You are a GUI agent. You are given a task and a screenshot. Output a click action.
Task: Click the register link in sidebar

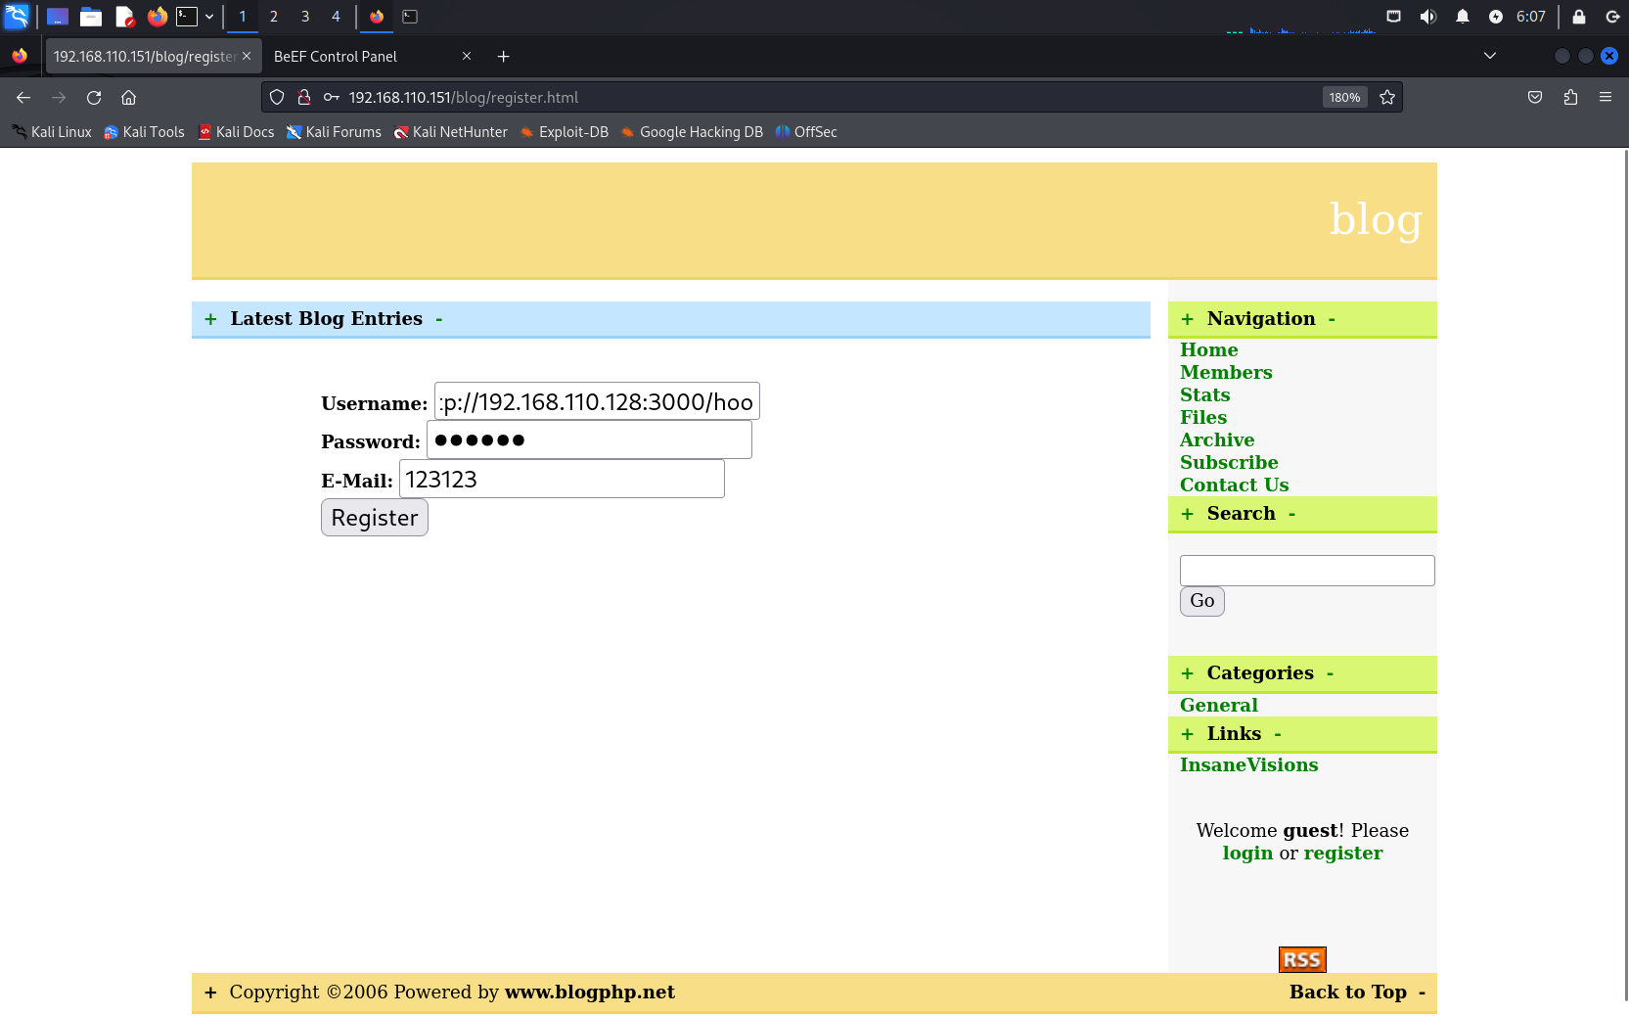pos(1342,853)
